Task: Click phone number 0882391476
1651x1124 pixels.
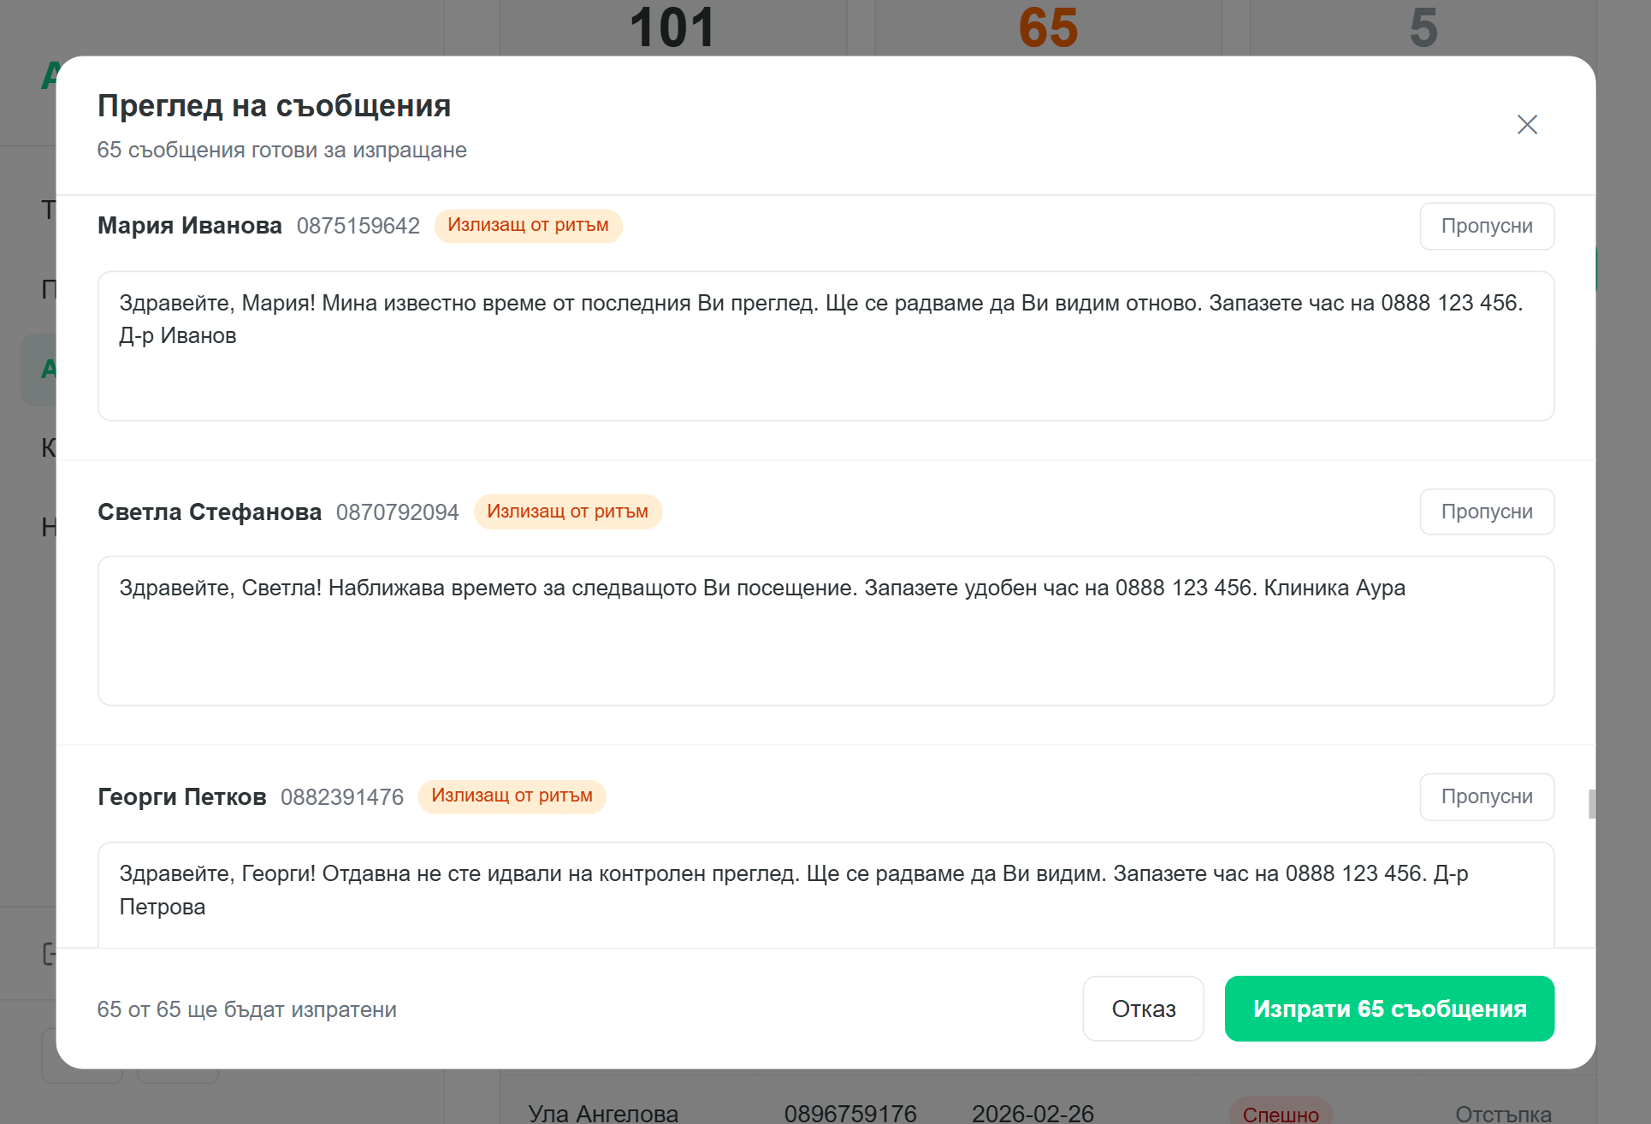Action: 342,797
